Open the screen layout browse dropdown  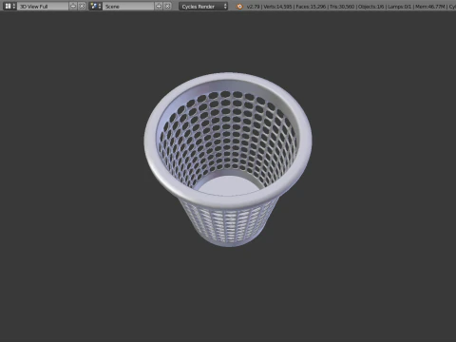(9, 6)
